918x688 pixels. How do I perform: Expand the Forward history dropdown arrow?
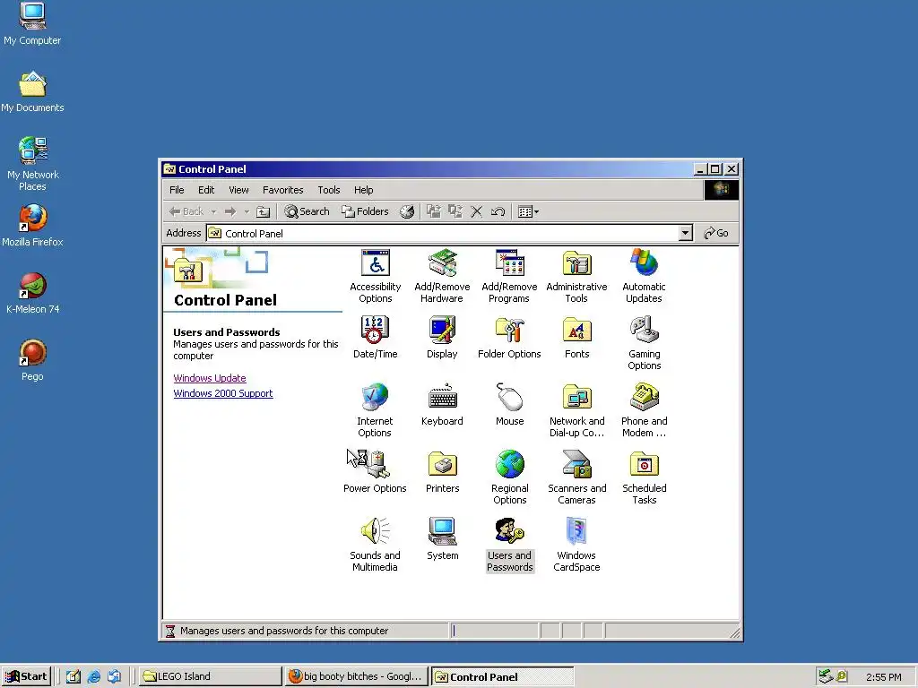coord(247,211)
